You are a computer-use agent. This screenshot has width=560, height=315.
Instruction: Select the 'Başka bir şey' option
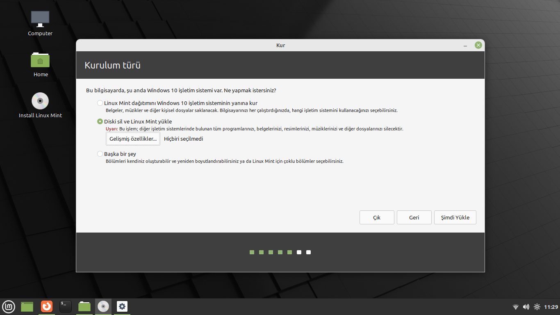pyautogui.click(x=116, y=154)
